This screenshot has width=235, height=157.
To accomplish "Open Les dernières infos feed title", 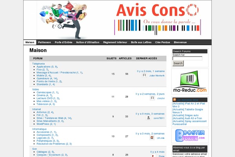I will click(187, 100).
